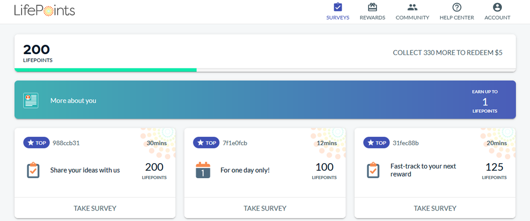530x221 pixels.
Task: Open the Account profile icon
Action: pos(497,7)
